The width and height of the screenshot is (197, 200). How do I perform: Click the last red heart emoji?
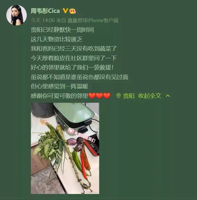pyautogui.click(x=107, y=96)
